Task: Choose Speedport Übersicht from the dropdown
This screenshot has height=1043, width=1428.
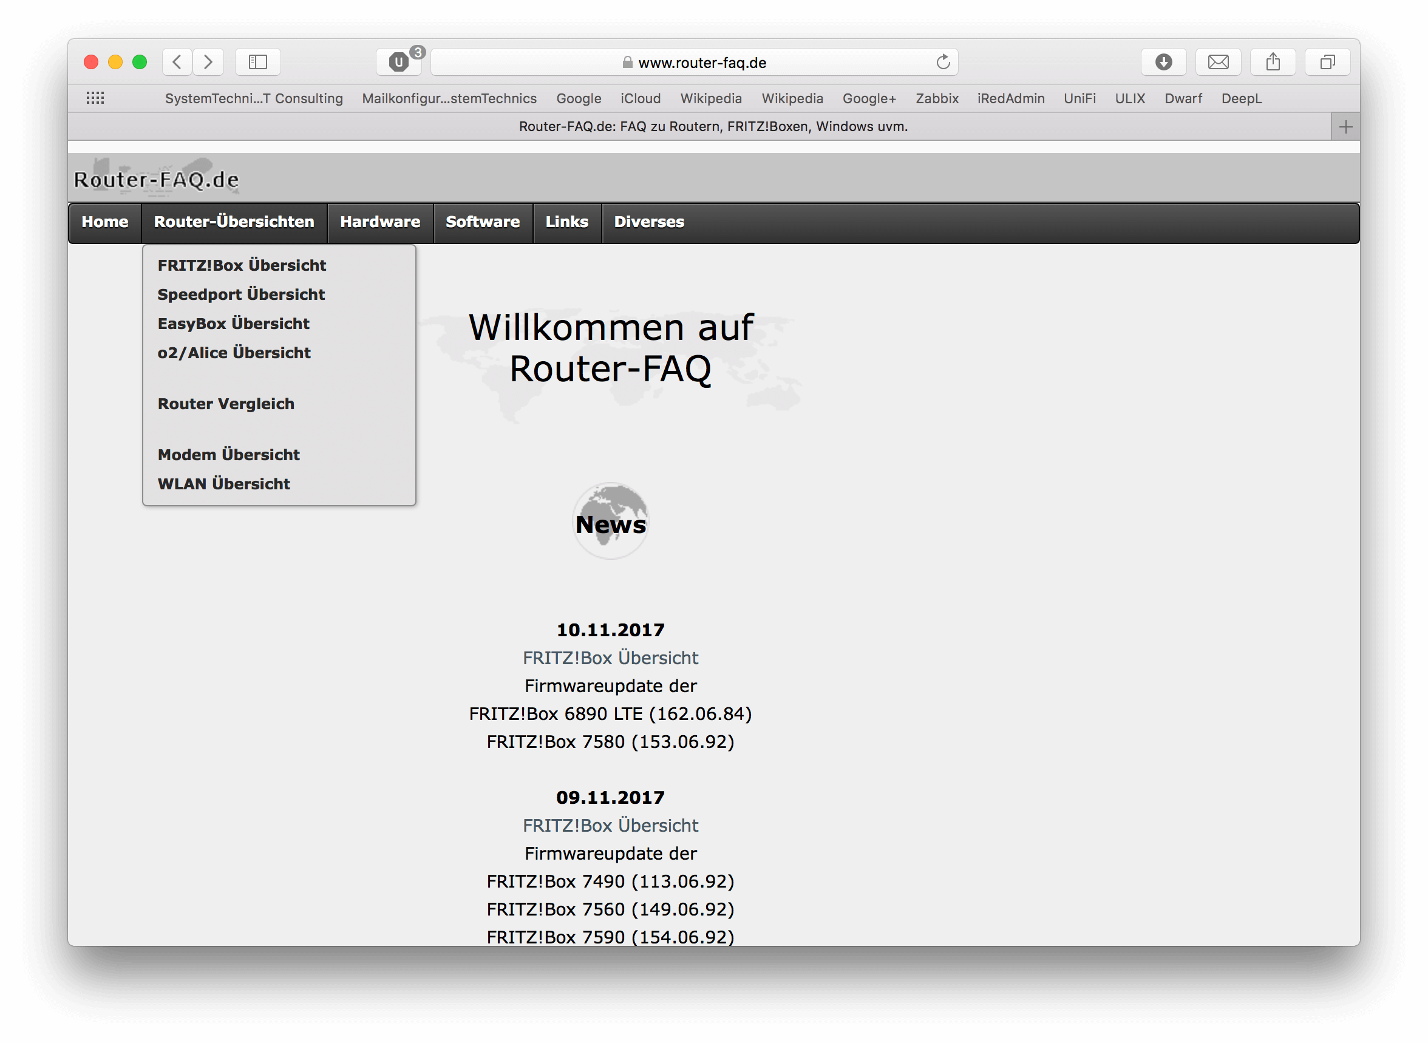Action: tap(241, 294)
